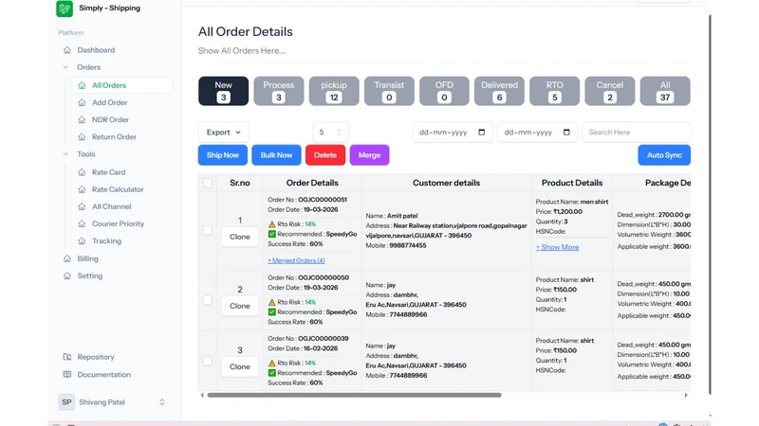Open calendar picker of first date field
Screen dimensions: 759x426
point(482,132)
